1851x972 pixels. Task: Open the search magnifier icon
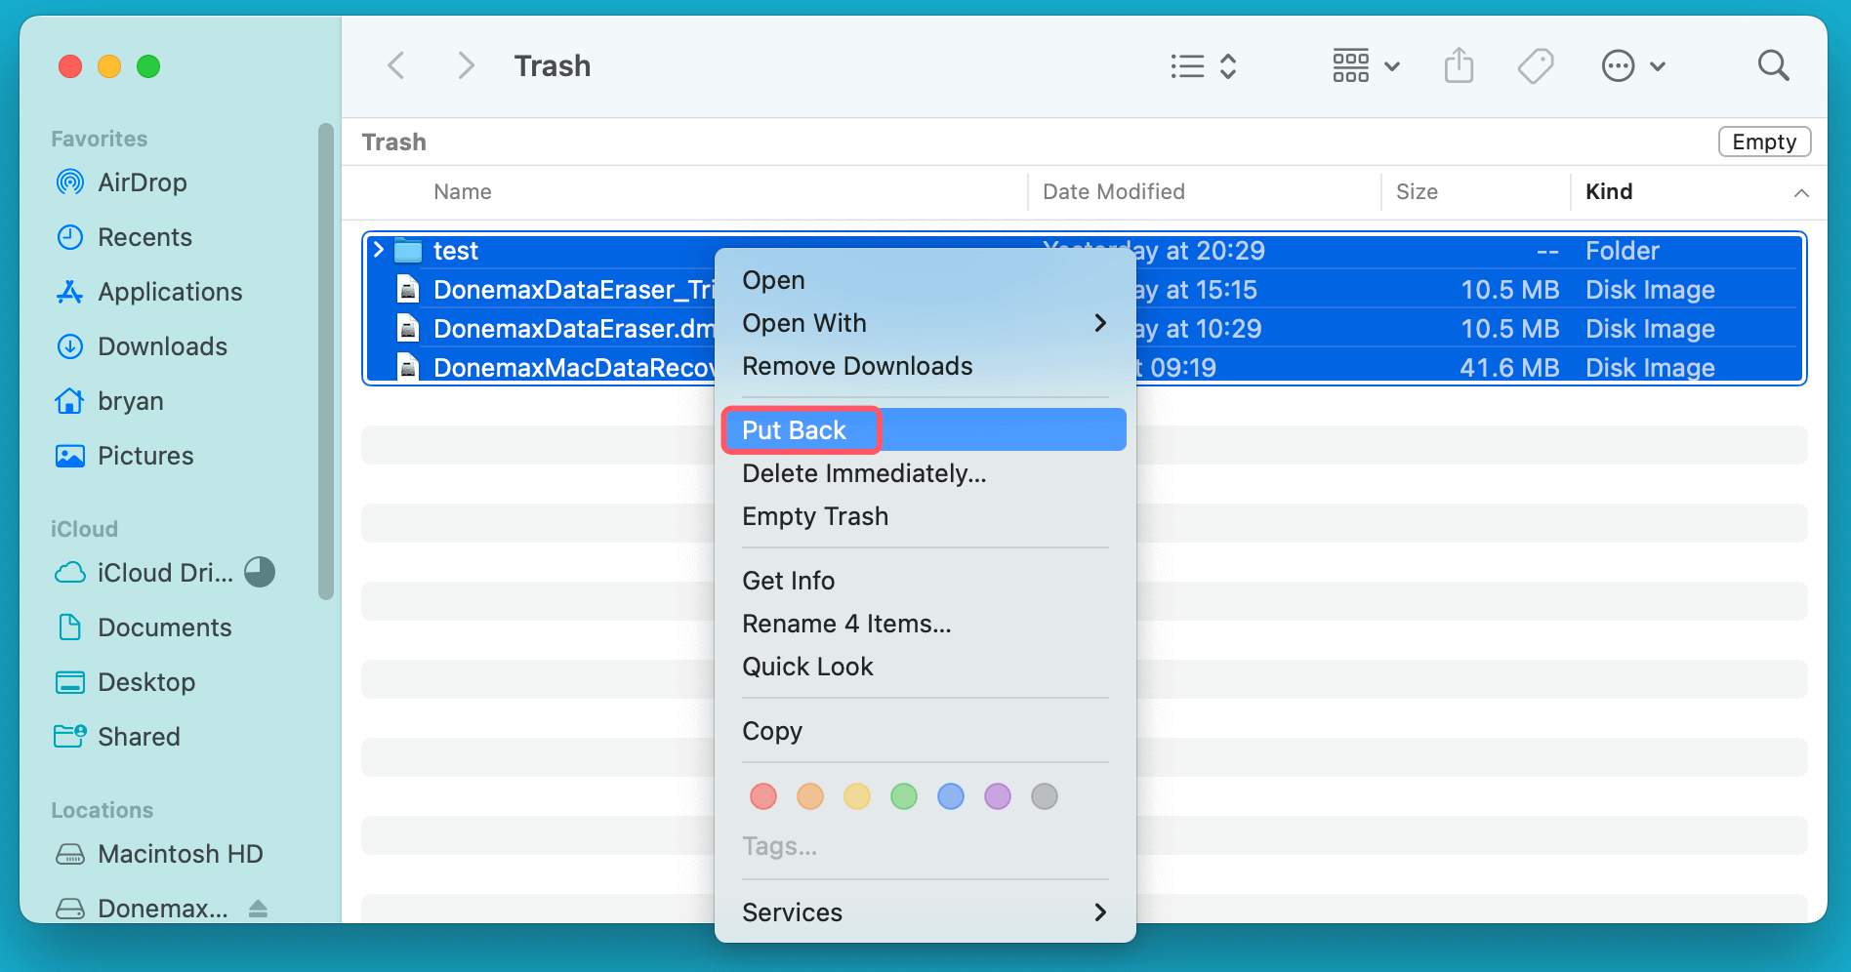click(1773, 66)
